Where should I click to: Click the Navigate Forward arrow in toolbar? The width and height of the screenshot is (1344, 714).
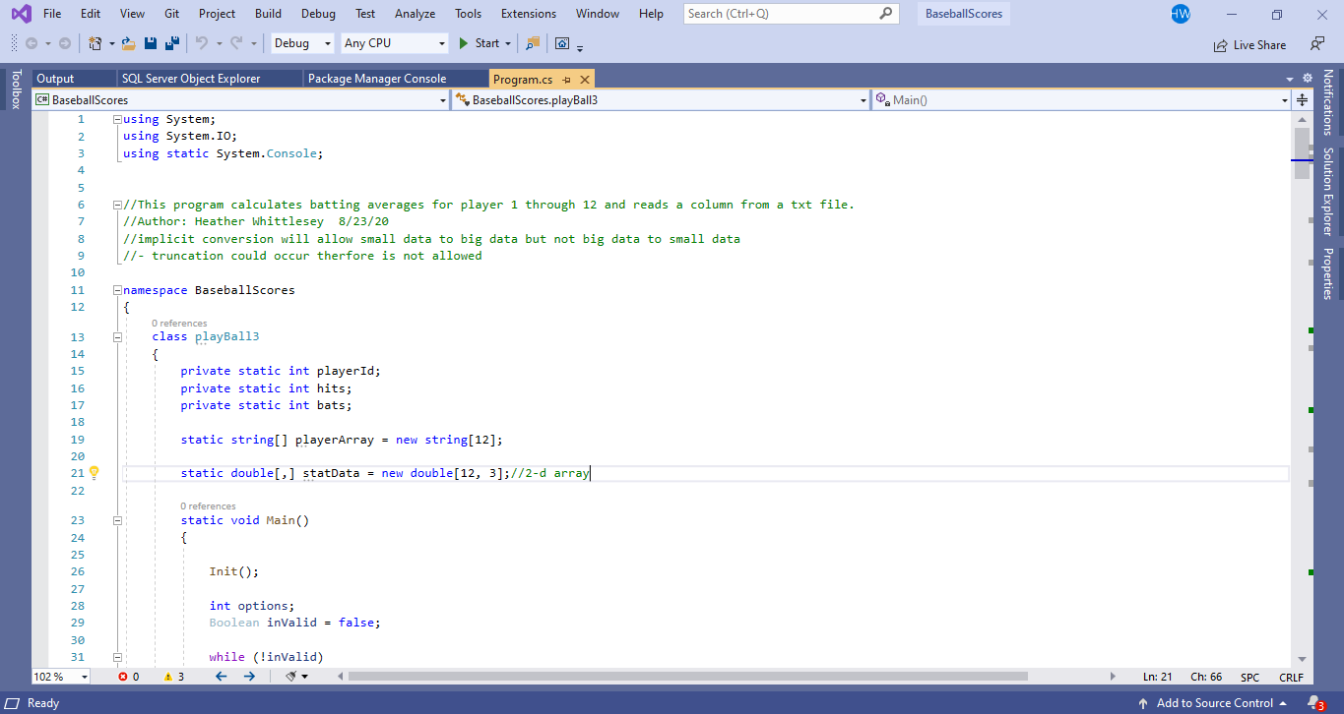pyautogui.click(x=65, y=43)
